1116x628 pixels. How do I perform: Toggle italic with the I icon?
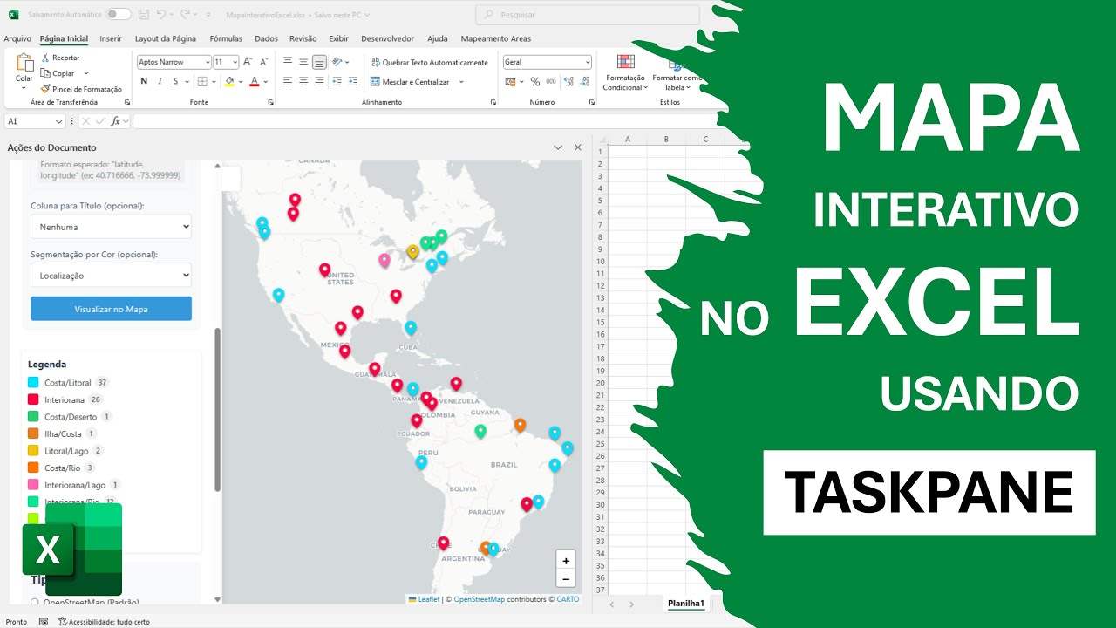160,81
